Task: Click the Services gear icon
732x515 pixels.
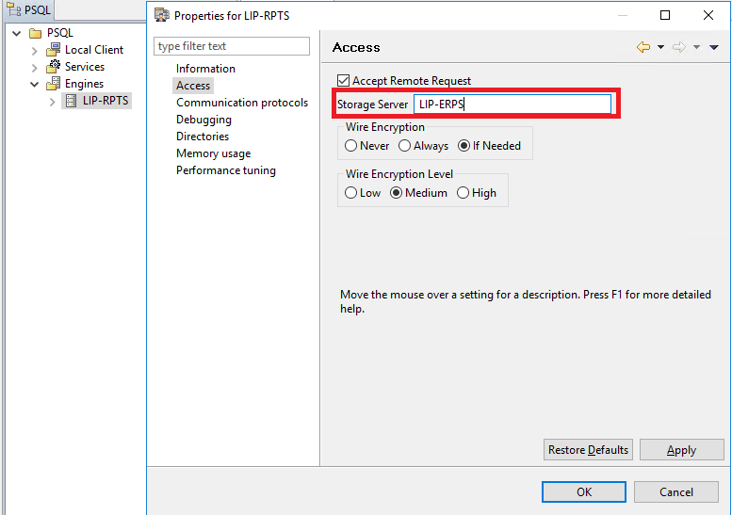Action: pos(54,67)
